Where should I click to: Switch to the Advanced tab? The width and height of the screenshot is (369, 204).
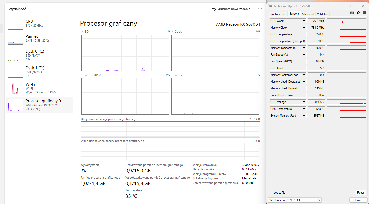[x=308, y=14]
